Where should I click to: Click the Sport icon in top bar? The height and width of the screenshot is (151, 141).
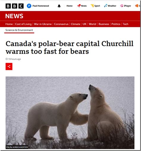click(x=92, y=6)
